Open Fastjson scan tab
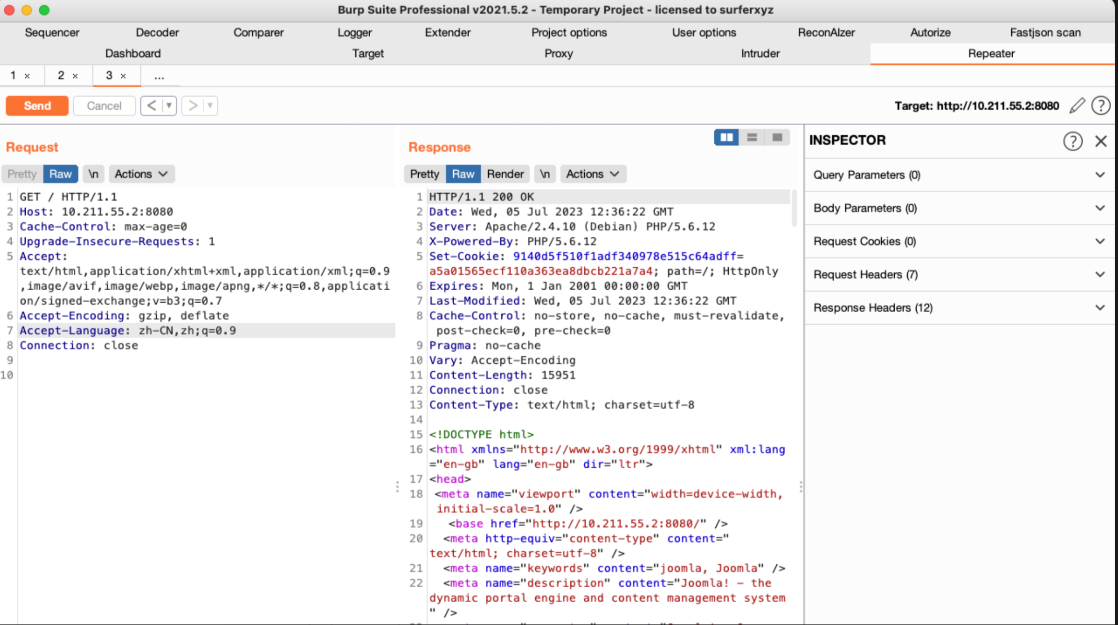Screen dimensions: 1118x625 [1045, 33]
